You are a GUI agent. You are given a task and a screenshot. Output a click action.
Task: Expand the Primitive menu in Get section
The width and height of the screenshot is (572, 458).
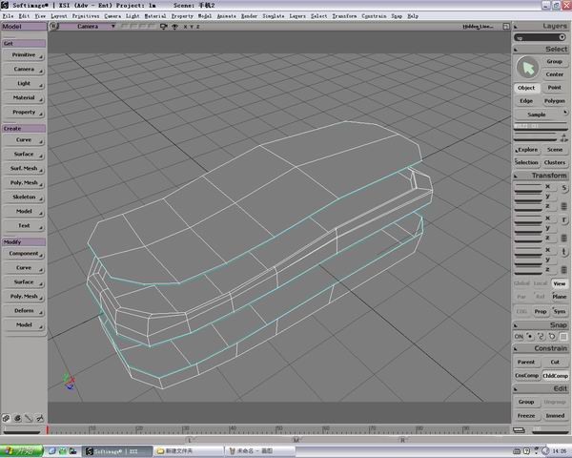[x=24, y=55]
